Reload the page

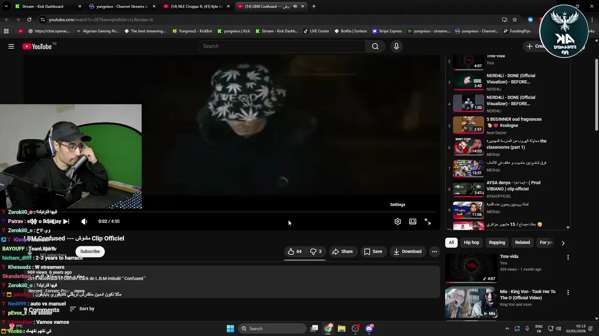(x=29, y=20)
